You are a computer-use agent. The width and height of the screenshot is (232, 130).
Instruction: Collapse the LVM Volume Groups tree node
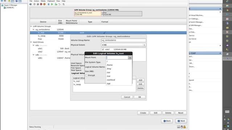click(31, 26)
